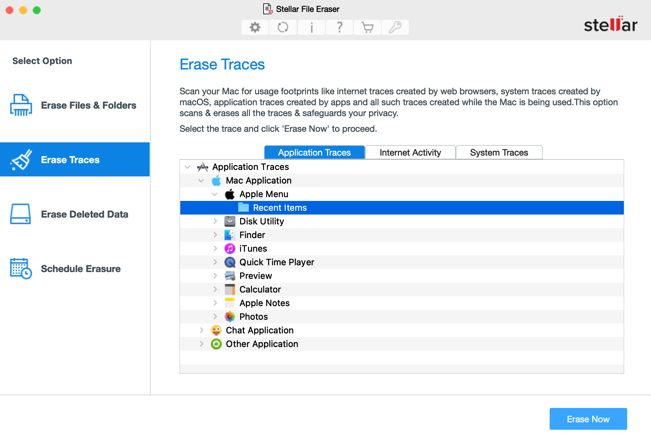Expand the Finder node
This screenshot has width=651, height=441.
(x=215, y=235)
